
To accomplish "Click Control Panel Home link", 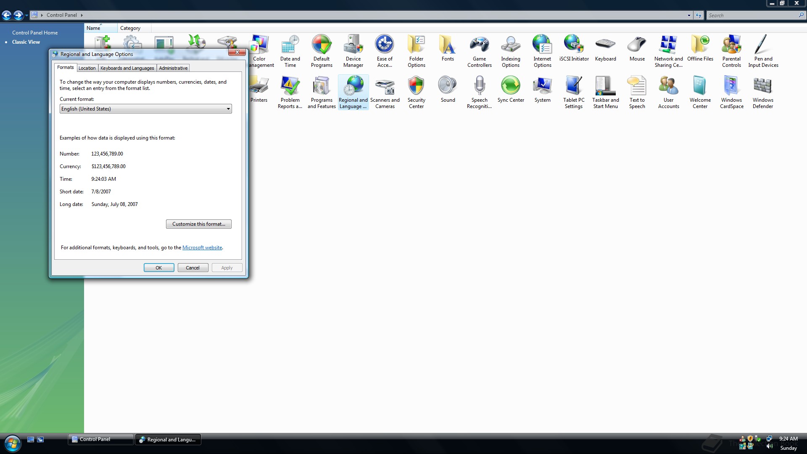I will tap(35, 33).
